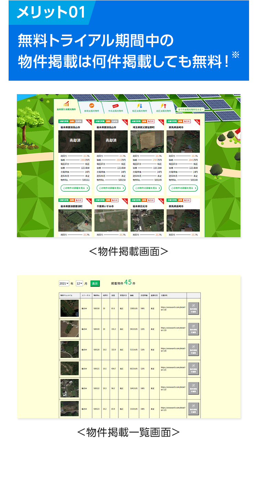
Task: Click the 全ての太陽光物件をみる link
Action: click(191, 109)
